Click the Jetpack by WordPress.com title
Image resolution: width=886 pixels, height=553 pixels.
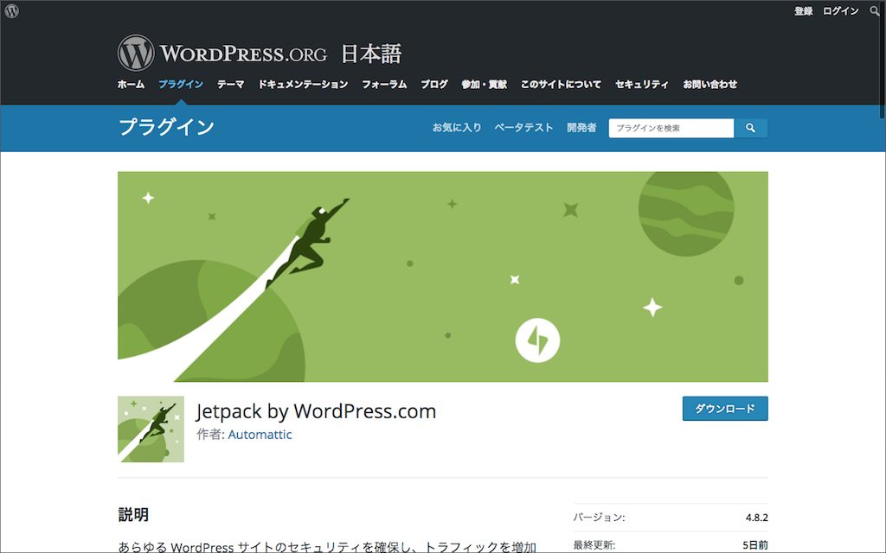point(316,411)
